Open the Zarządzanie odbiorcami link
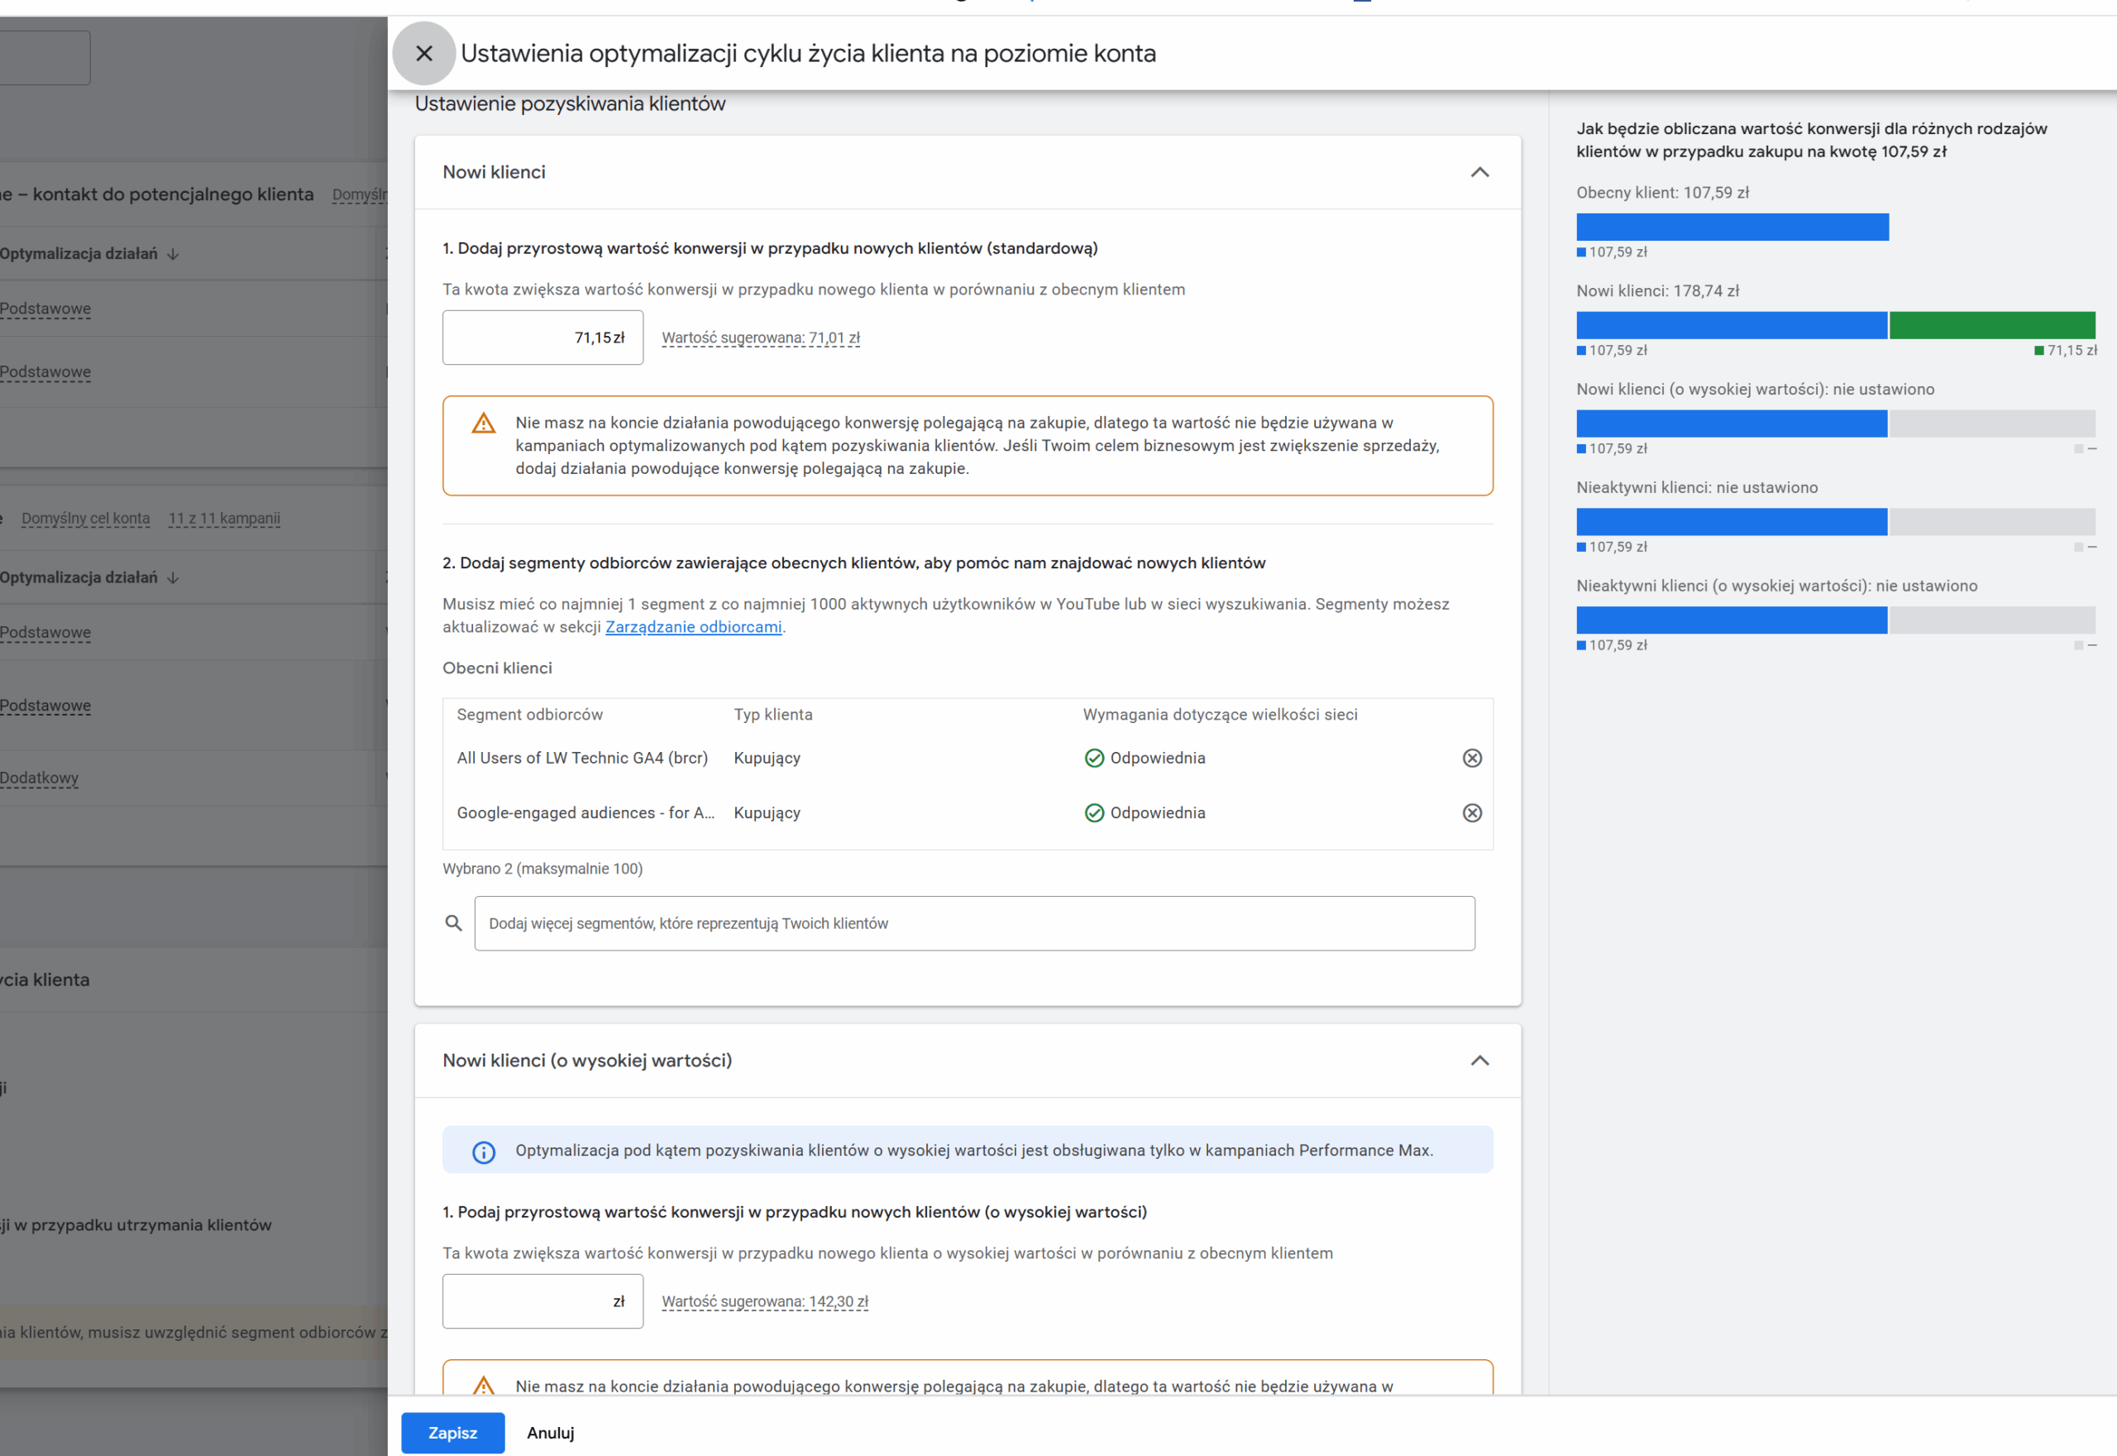 click(x=693, y=627)
